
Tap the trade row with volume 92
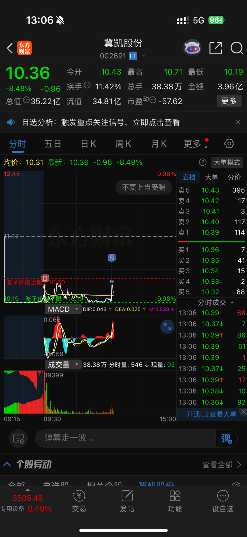[212, 402]
